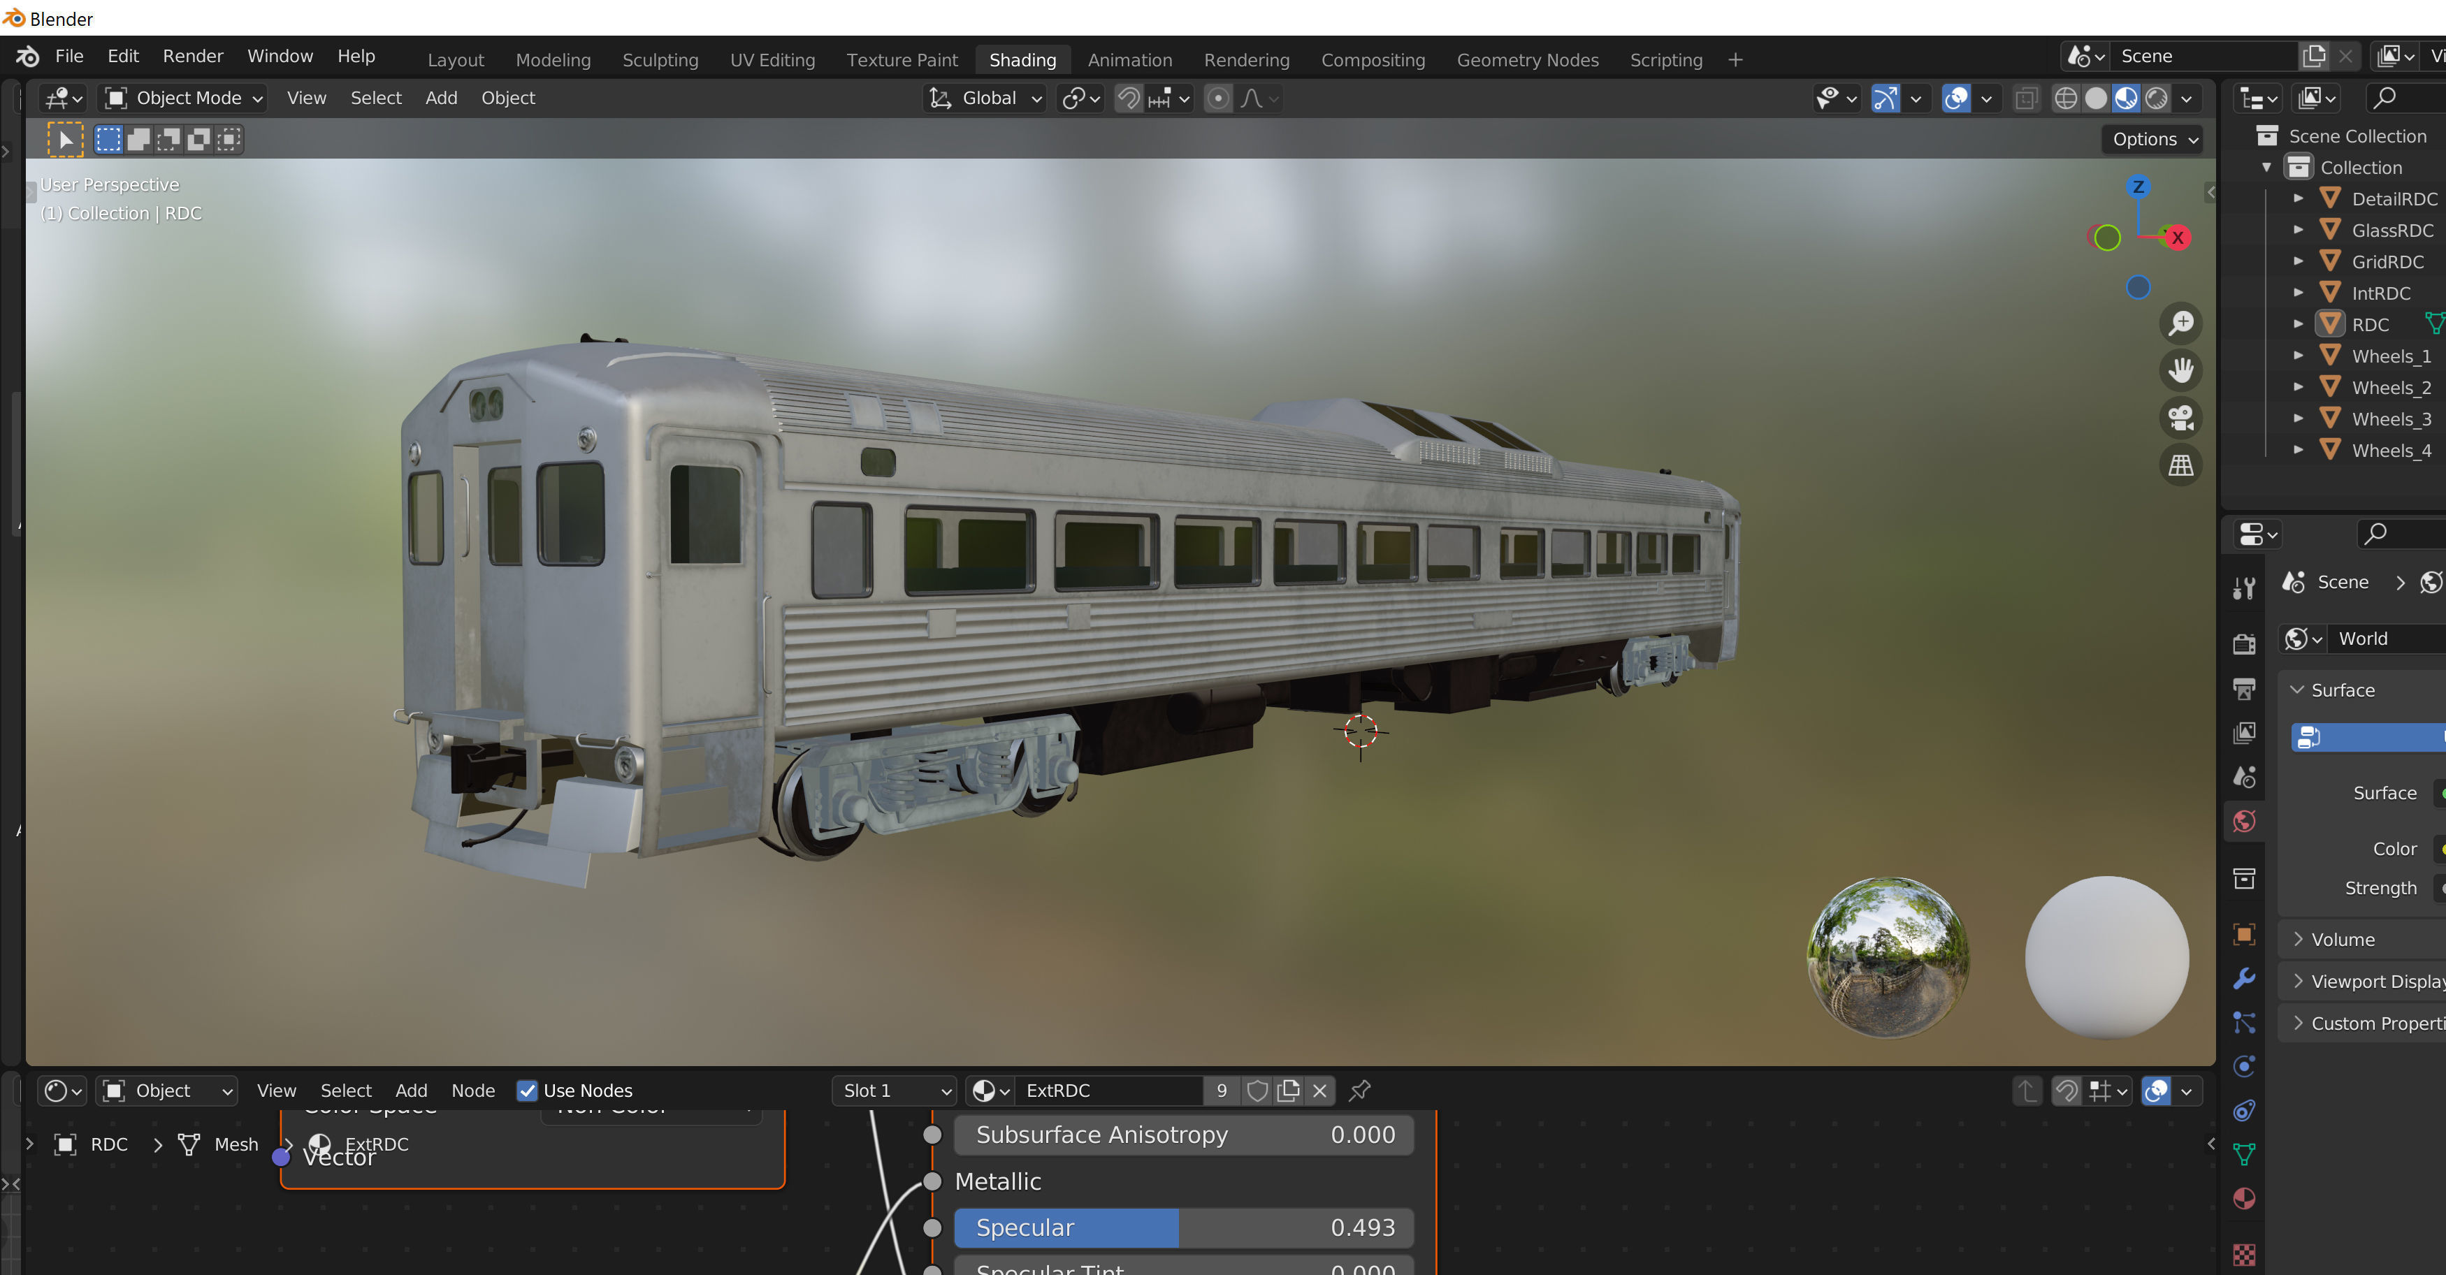Open Object Data mesh properties tab

pyautogui.click(x=2245, y=1154)
